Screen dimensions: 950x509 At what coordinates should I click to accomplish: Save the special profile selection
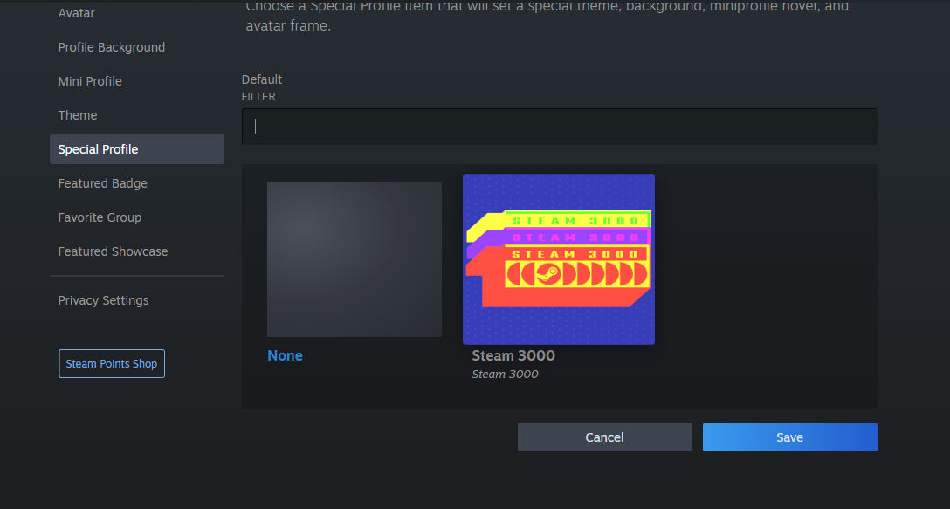pos(790,437)
